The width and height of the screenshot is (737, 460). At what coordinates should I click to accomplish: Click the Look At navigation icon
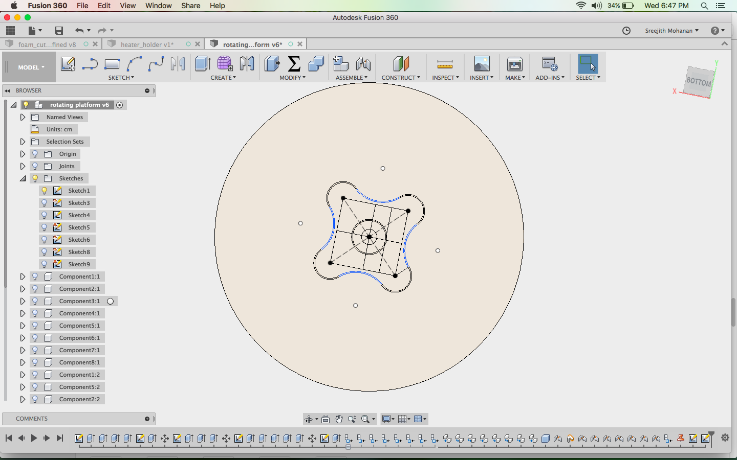(x=326, y=419)
